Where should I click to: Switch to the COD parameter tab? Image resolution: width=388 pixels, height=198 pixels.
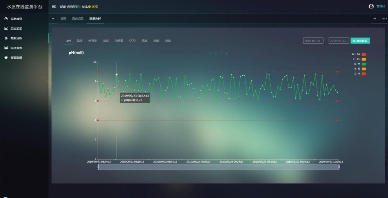(132, 41)
